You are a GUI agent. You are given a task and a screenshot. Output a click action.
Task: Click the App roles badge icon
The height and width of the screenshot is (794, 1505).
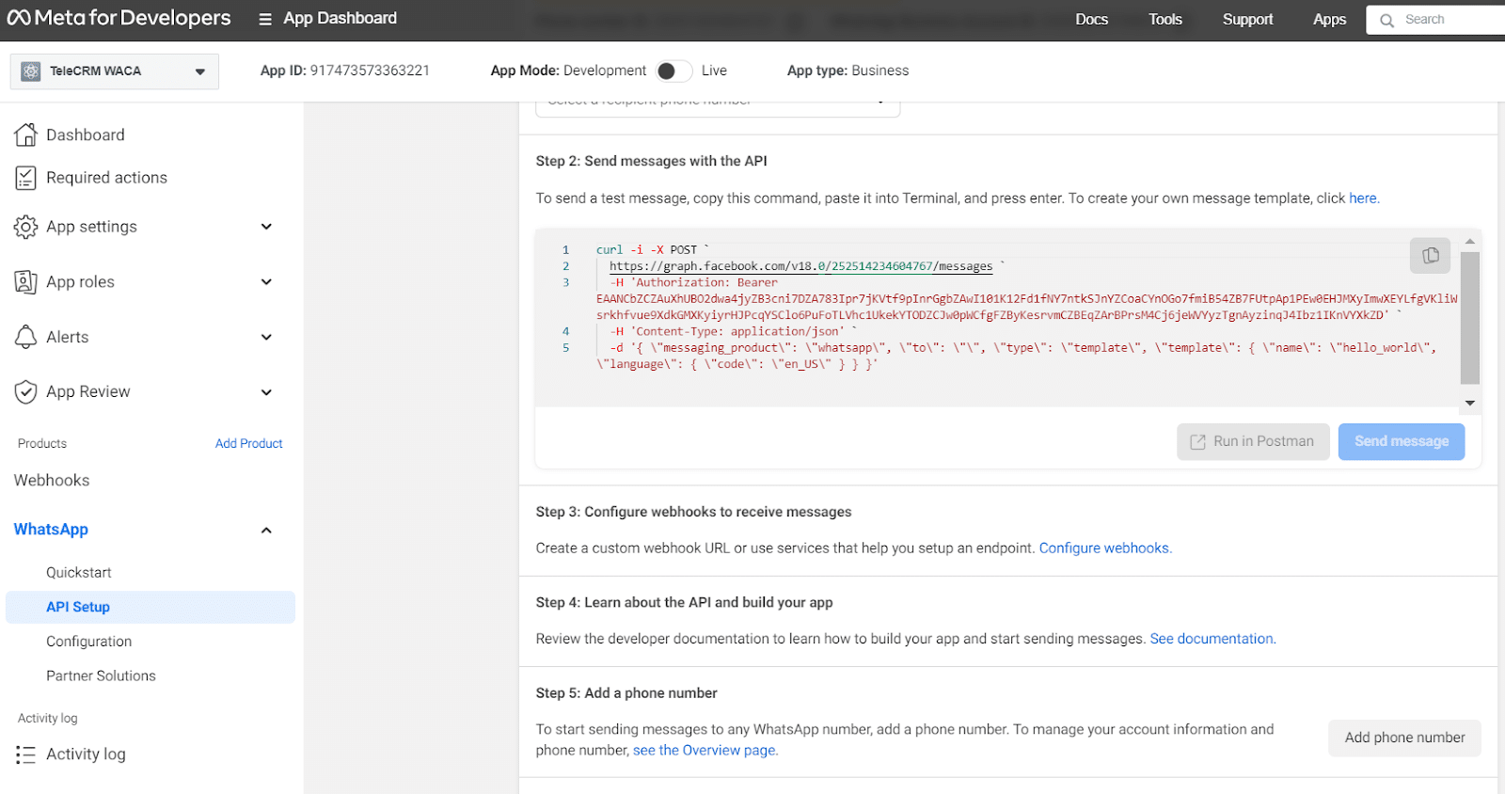tap(26, 282)
